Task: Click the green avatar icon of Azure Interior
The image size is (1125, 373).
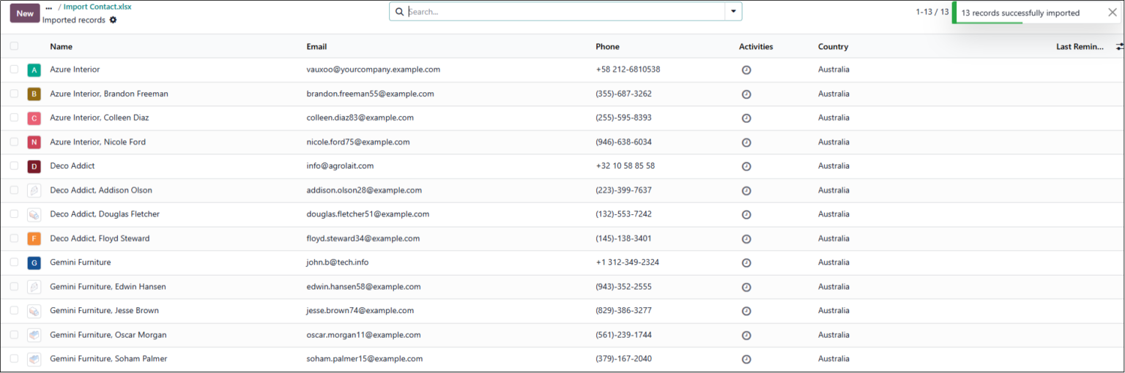Action: click(x=34, y=70)
